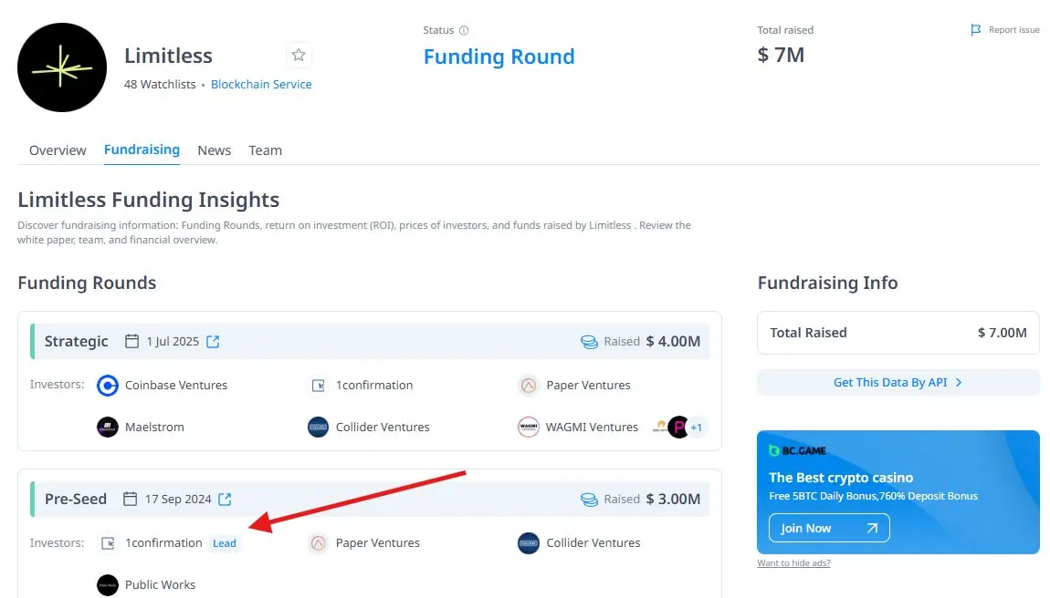Click The Best crypto casino ad banner
The height and width of the screenshot is (598, 1050).
coord(898,492)
